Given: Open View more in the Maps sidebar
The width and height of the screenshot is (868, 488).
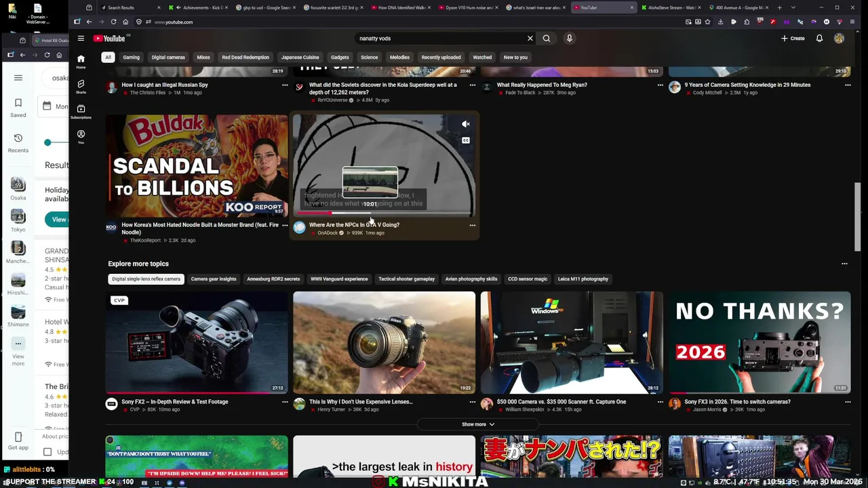Looking at the screenshot, I should tap(18, 352).
